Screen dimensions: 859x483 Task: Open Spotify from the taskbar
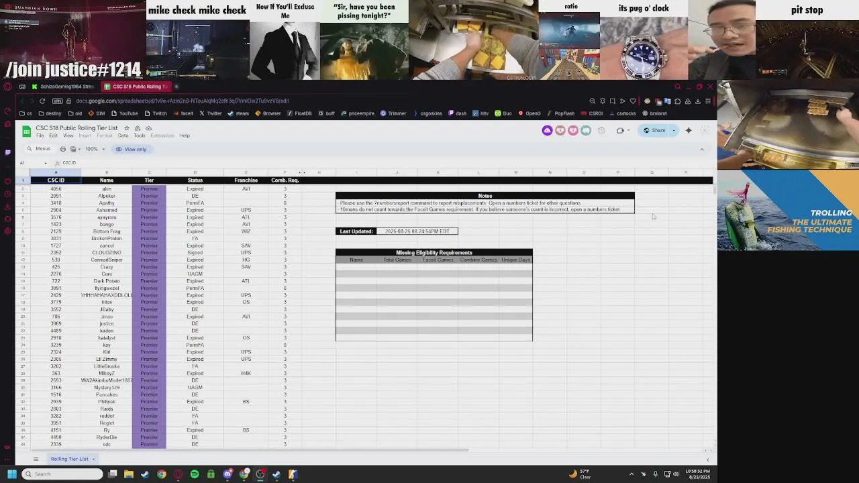pos(195,474)
